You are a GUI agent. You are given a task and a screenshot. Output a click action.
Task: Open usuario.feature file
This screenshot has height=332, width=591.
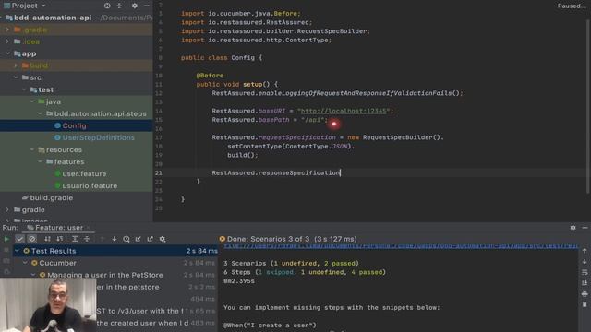coord(90,186)
